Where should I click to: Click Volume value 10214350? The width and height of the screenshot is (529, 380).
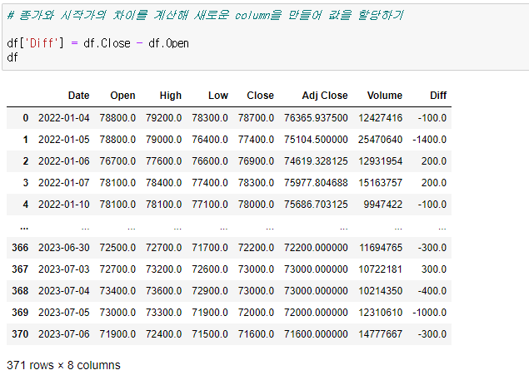pos(380,291)
